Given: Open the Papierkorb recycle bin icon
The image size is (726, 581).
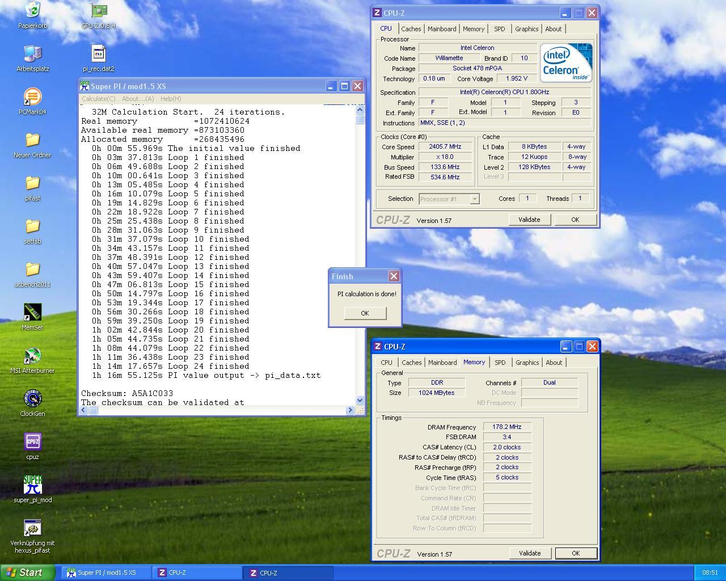Looking at the screenshot, I should click(32, 10).
